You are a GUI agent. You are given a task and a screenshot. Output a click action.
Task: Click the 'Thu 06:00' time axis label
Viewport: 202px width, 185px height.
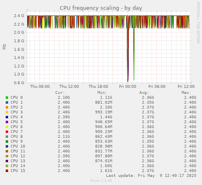[40, 87]
